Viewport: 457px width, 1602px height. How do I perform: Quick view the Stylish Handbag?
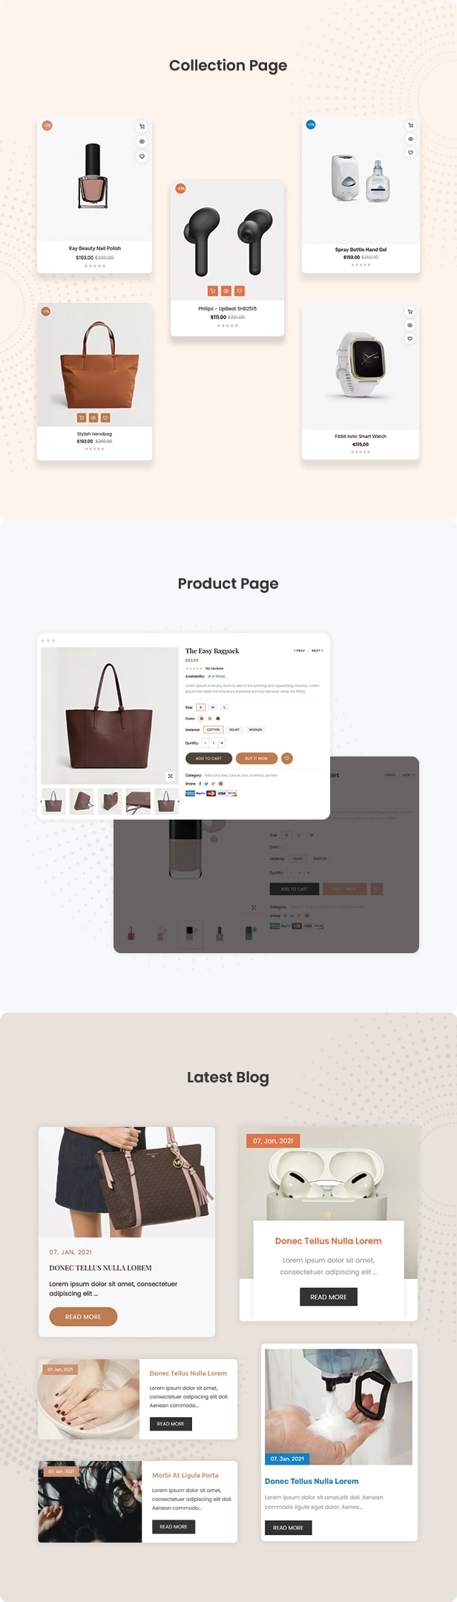pyautogui.click(x=93, y=418)
